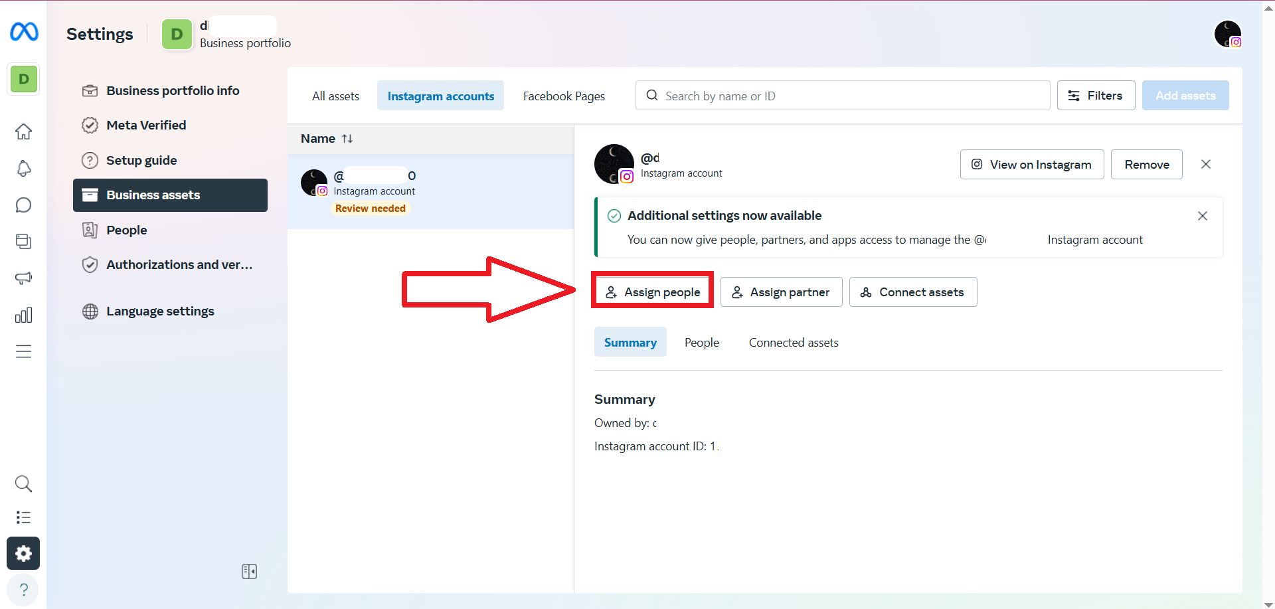
Task: Switch to Instagram accounts tab
Action: [x=440, y=96]
